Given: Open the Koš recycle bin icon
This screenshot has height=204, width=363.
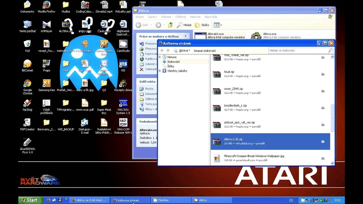Looking at the screenshot, I should (27, 46).
